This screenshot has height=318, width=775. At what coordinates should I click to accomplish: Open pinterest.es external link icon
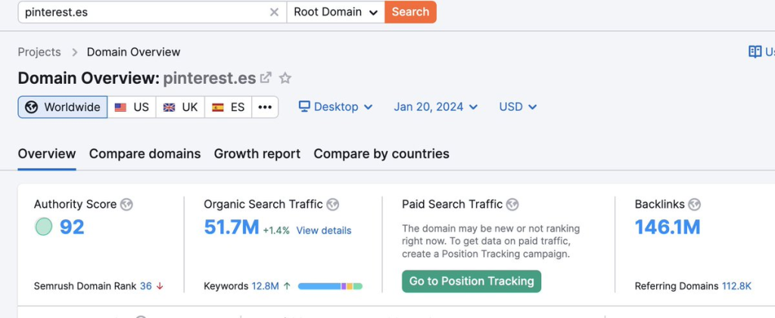[266, 78]
